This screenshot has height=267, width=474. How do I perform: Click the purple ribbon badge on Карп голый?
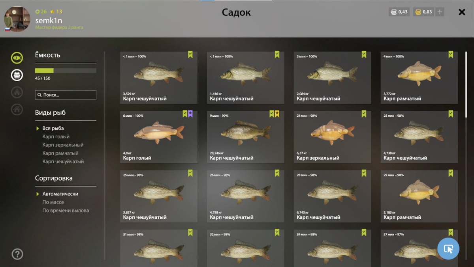(190, 114)
